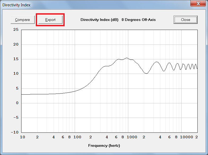This screenshot has width=208, height=155.
Task: Click the x-axis label 1000
Action: coord(132,137)
